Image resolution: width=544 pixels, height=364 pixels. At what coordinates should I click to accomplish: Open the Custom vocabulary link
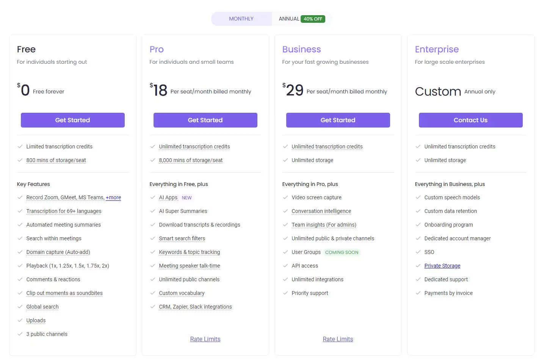coord(182,293)
